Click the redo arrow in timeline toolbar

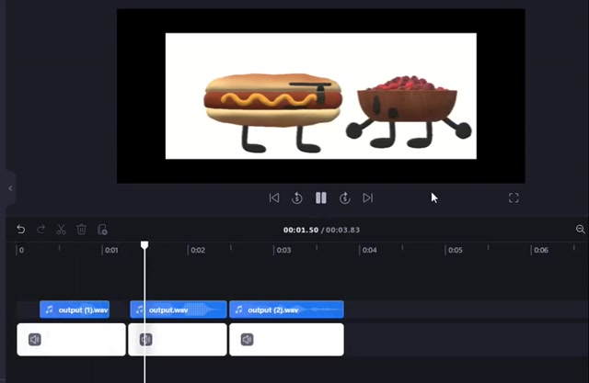(40, 229)
